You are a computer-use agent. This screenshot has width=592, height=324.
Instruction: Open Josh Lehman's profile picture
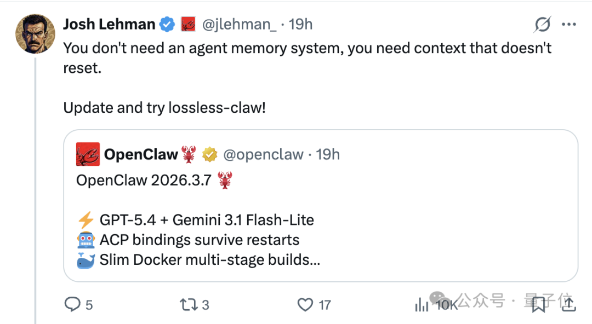pos(35,33)
